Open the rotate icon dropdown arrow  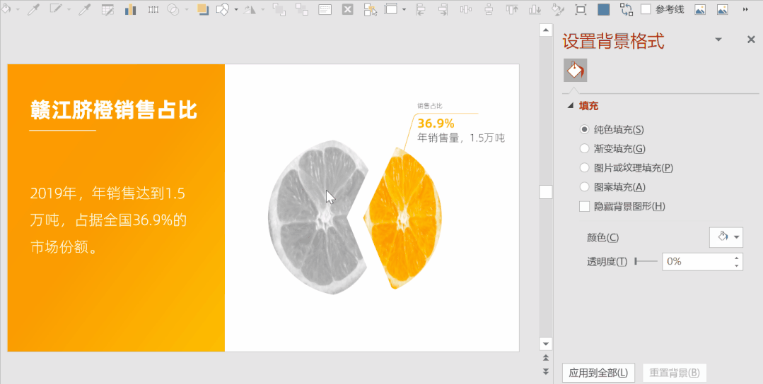pyautogui.click(x=263, y=10)
